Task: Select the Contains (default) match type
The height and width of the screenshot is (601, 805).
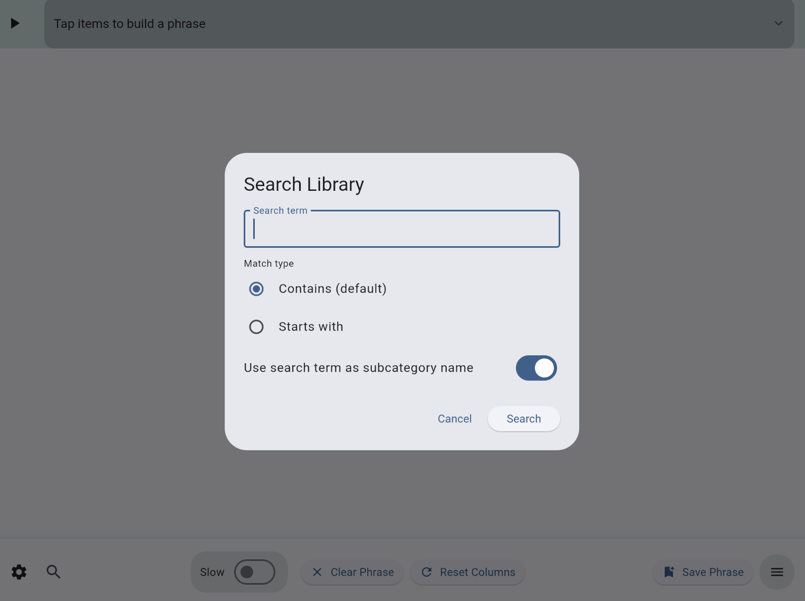Action: (x=256, y=288)
